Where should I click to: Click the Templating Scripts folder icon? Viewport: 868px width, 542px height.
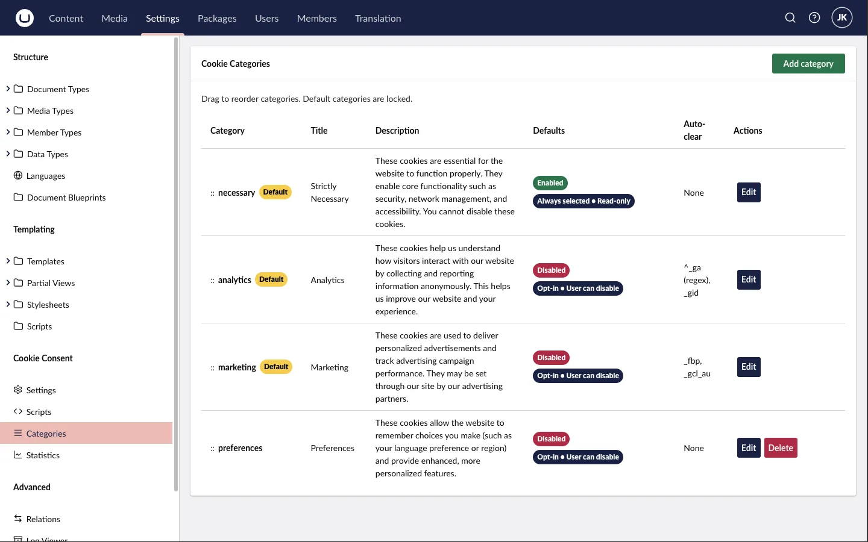18,326
